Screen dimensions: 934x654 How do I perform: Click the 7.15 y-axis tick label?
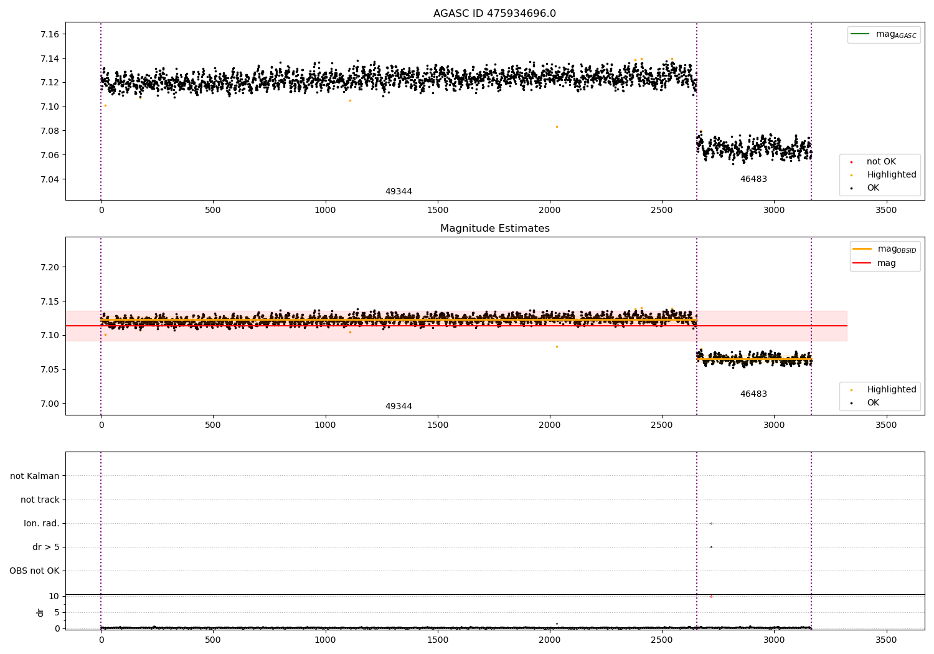(50, 301)
